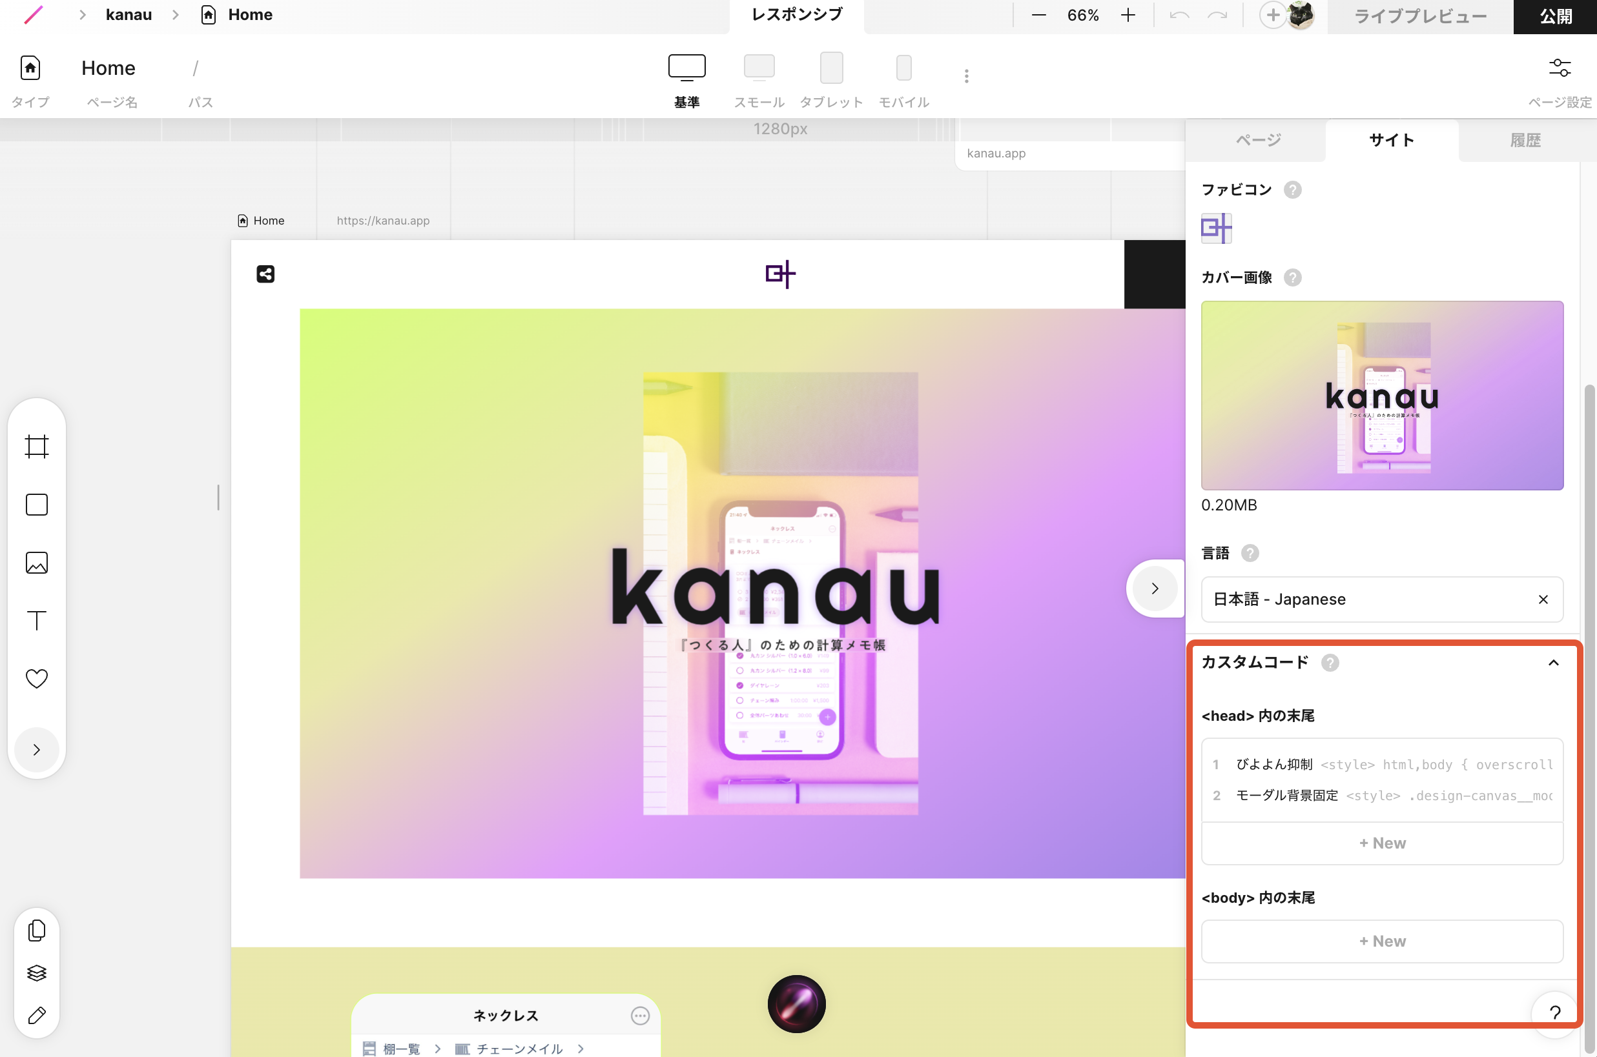The height and width of the screenshot is (1057, 1597).
Task: Open the pencil style icon
Action: point(37,1015)
